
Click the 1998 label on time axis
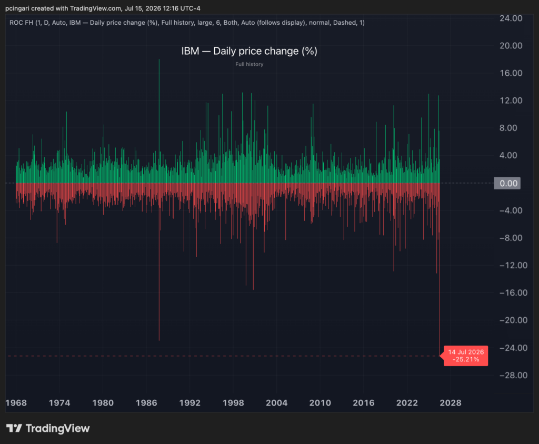pyautogui.click(x=233, y=403)
